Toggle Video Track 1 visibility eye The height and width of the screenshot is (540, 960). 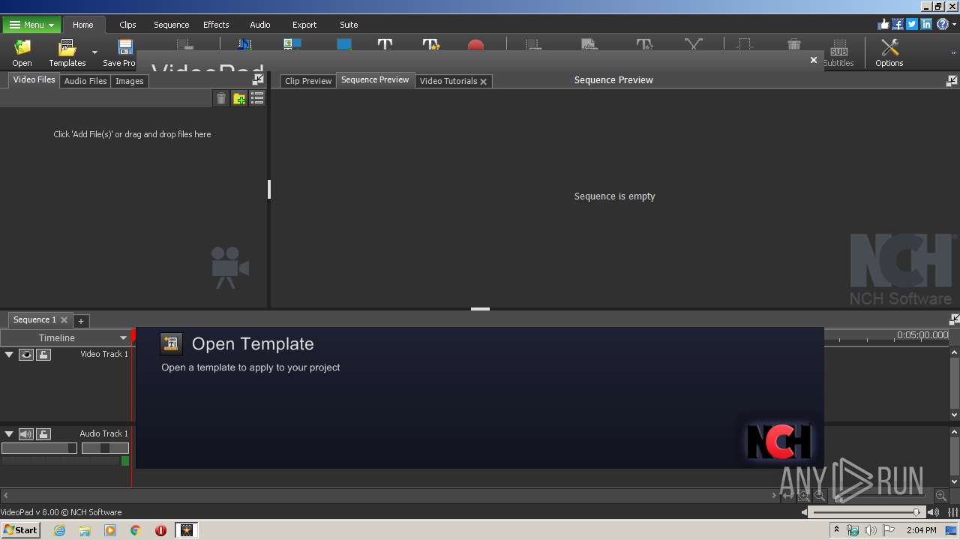(26, 354)
